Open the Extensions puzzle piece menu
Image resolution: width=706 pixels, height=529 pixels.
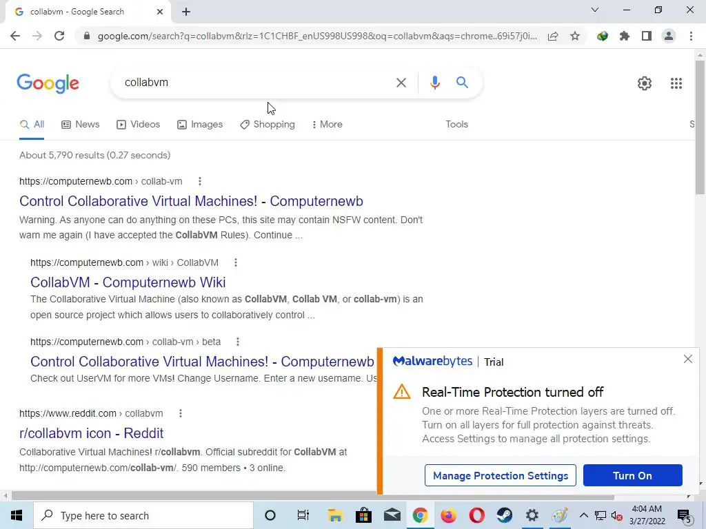(x=624, y=36)
